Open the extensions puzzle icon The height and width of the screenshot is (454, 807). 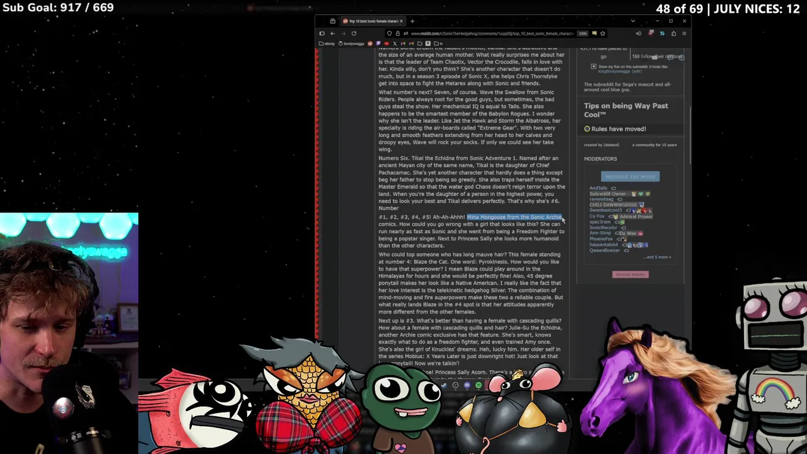(673, 33)
